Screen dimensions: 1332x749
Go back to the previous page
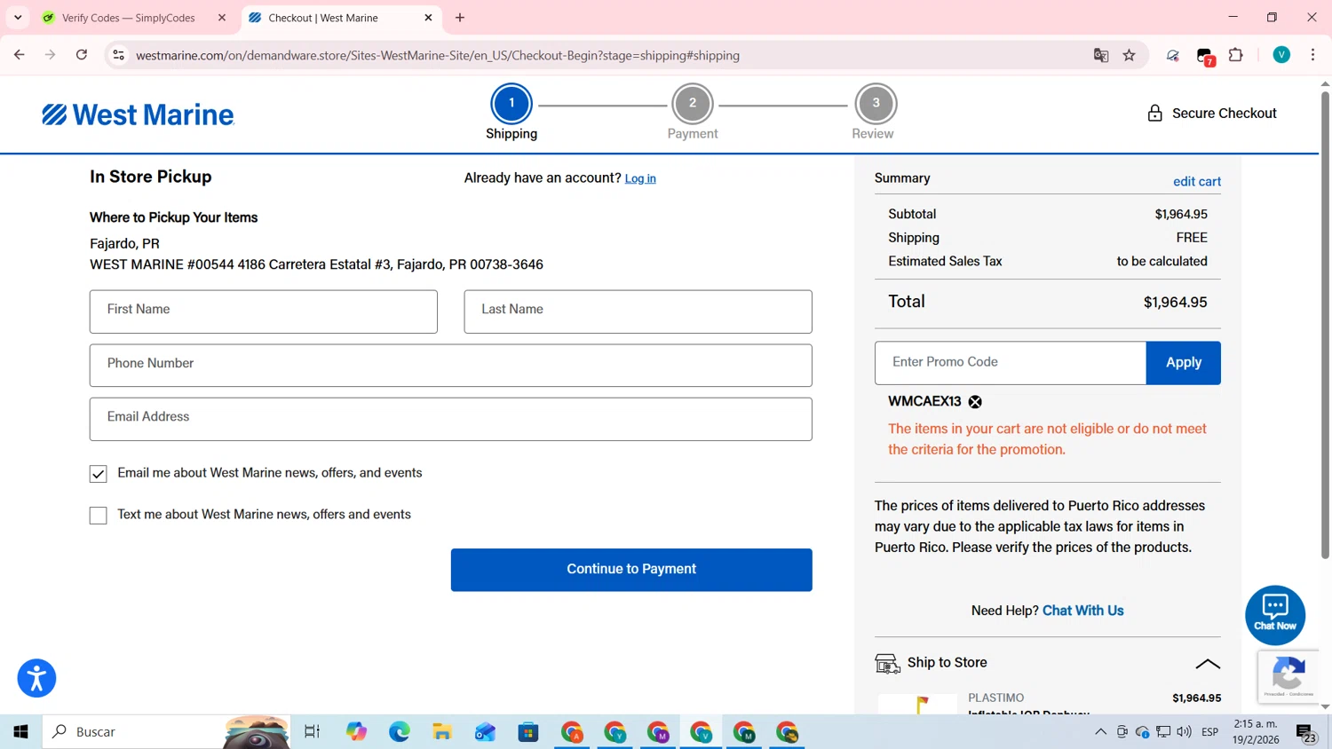coord(20,55)
